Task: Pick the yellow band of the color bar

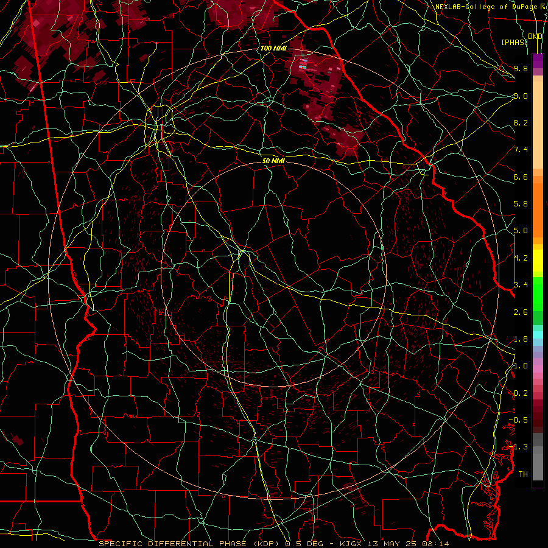Action: pos(538,261)
